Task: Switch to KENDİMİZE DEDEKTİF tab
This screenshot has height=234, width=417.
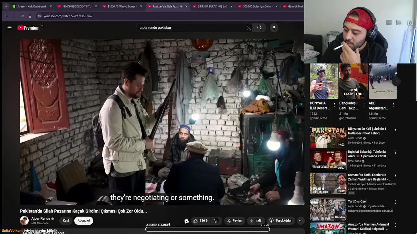Action: [x=77, y=6]
